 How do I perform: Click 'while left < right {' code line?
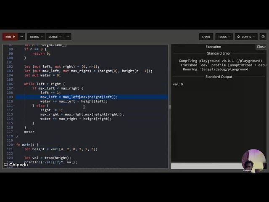[45, 84]
